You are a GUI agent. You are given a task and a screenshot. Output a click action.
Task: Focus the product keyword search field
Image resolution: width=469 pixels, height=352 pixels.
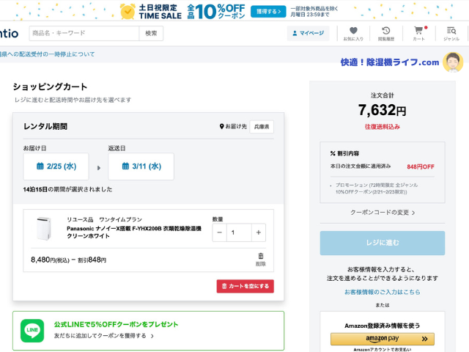click(84, 33)
